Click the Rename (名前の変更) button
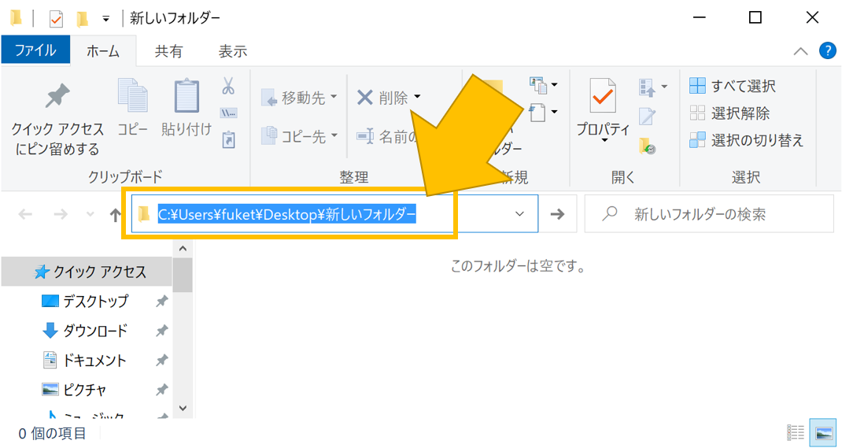The height and width of the screenshot is (448, 842). (x=387, y=136)
